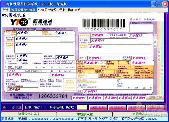Image resolution: width=169 pixels, height=122 pixels.
Task: Click the waybill barcode image
Action: (x=104, y=23)
